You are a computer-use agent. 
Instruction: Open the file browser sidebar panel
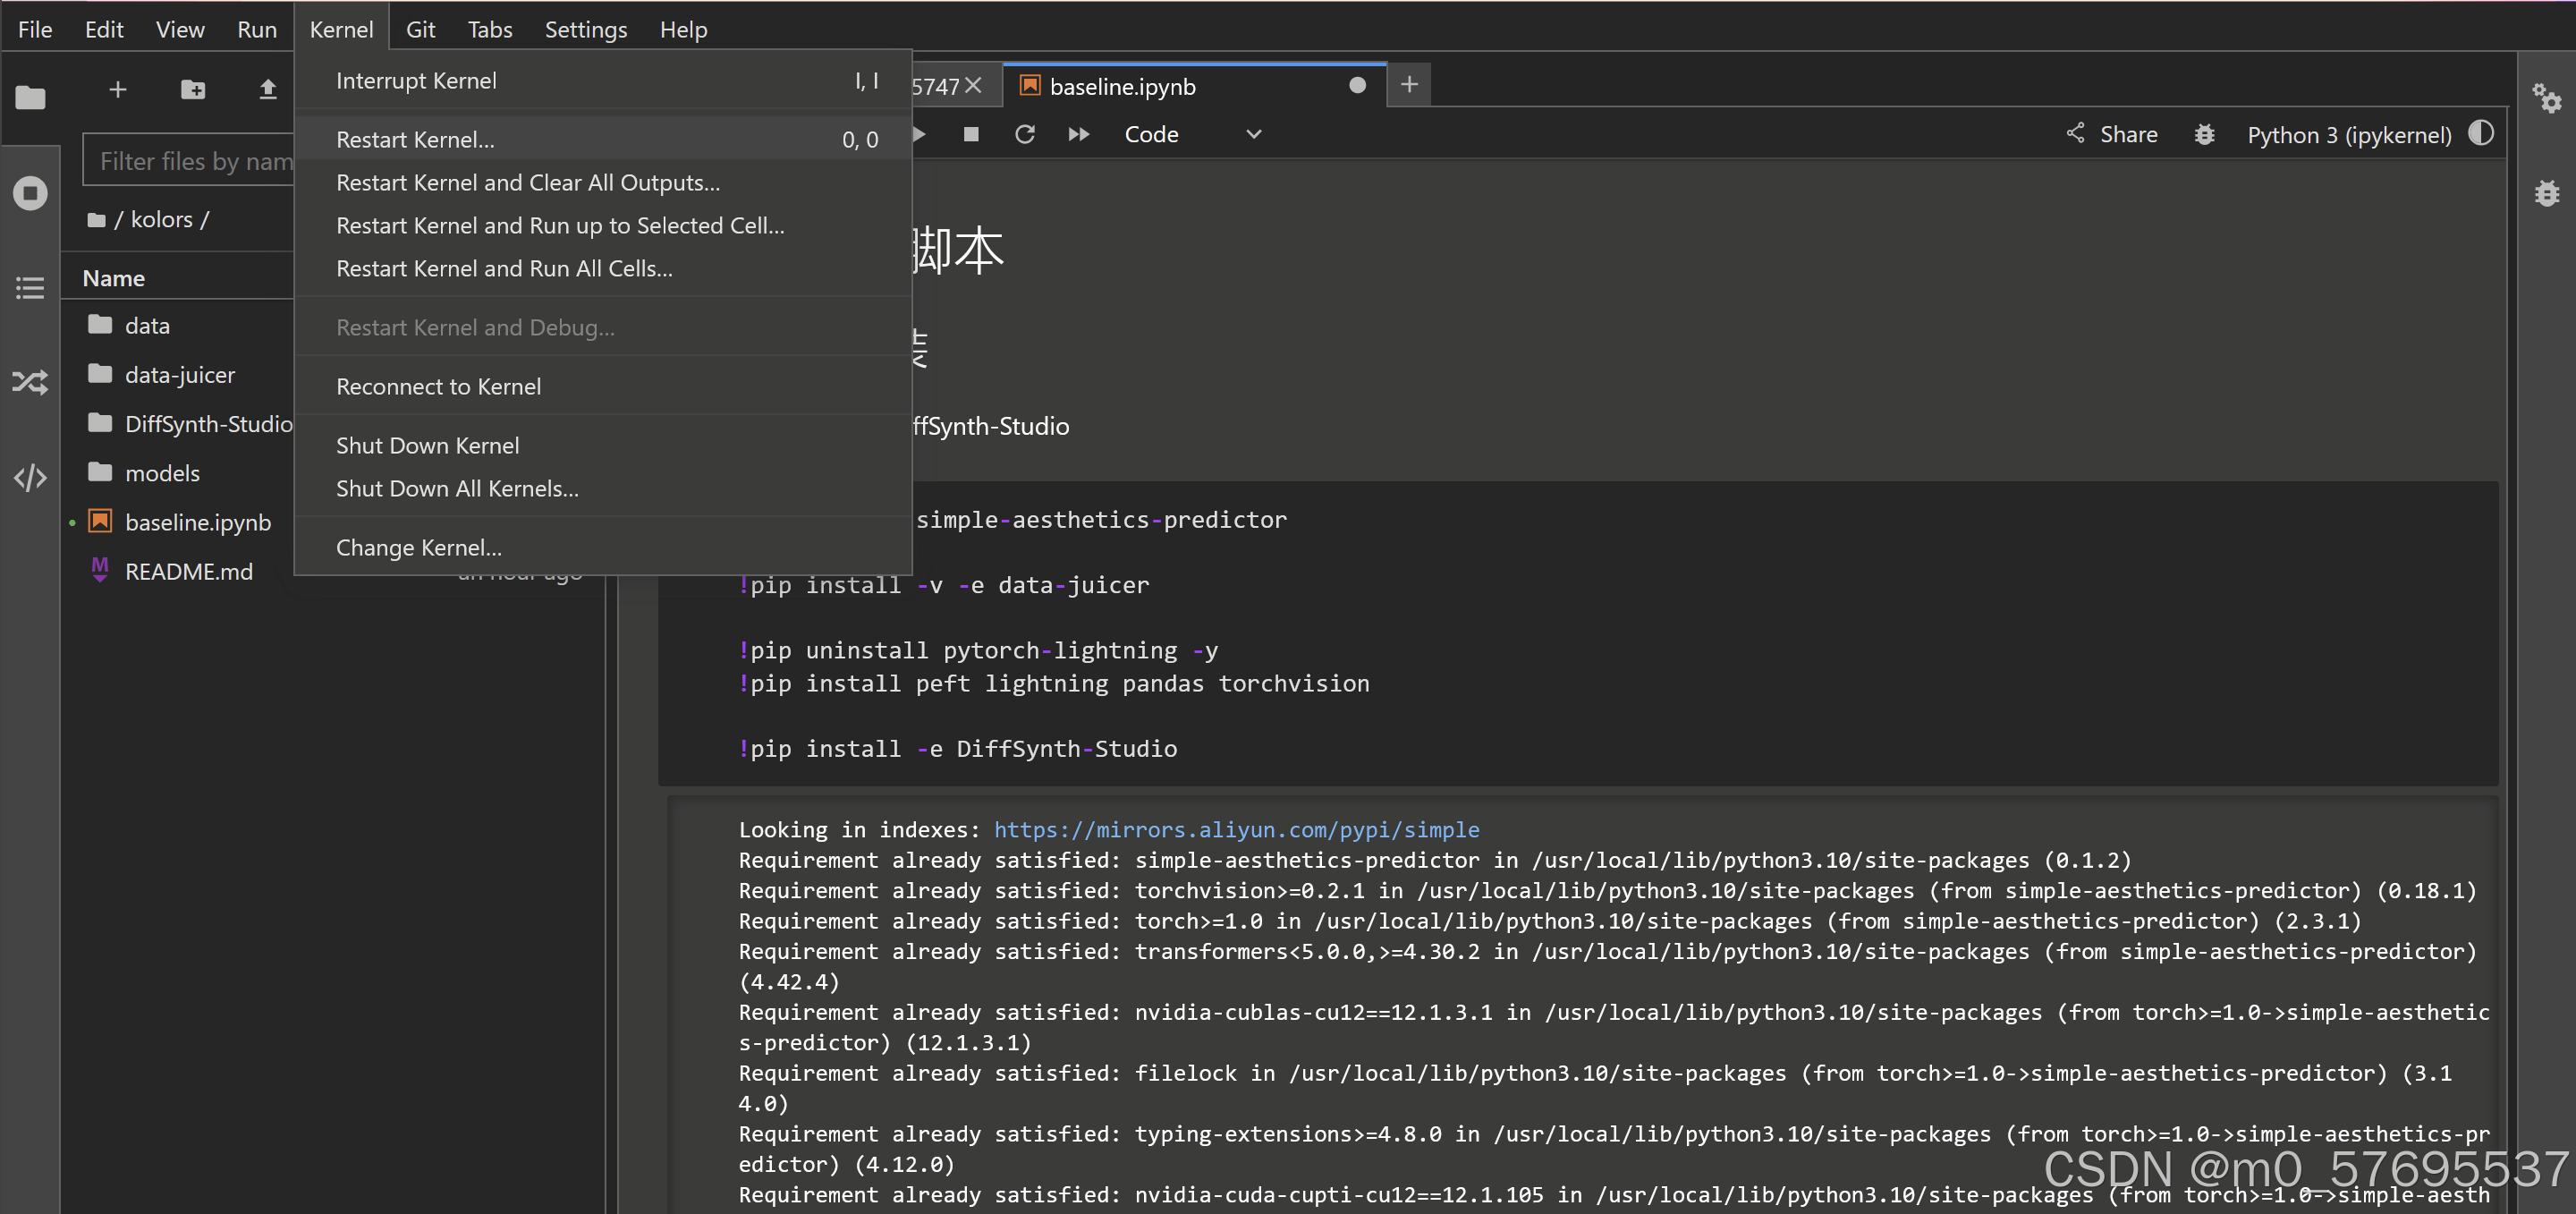30,97
